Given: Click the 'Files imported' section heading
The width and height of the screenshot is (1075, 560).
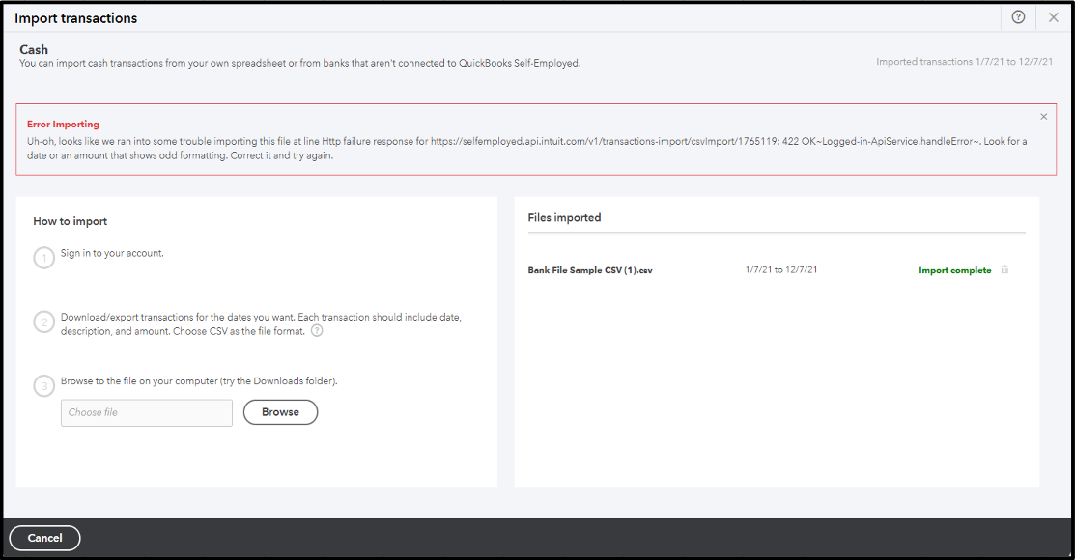Looking at the screenshot, I should click(x=564, y=218).
